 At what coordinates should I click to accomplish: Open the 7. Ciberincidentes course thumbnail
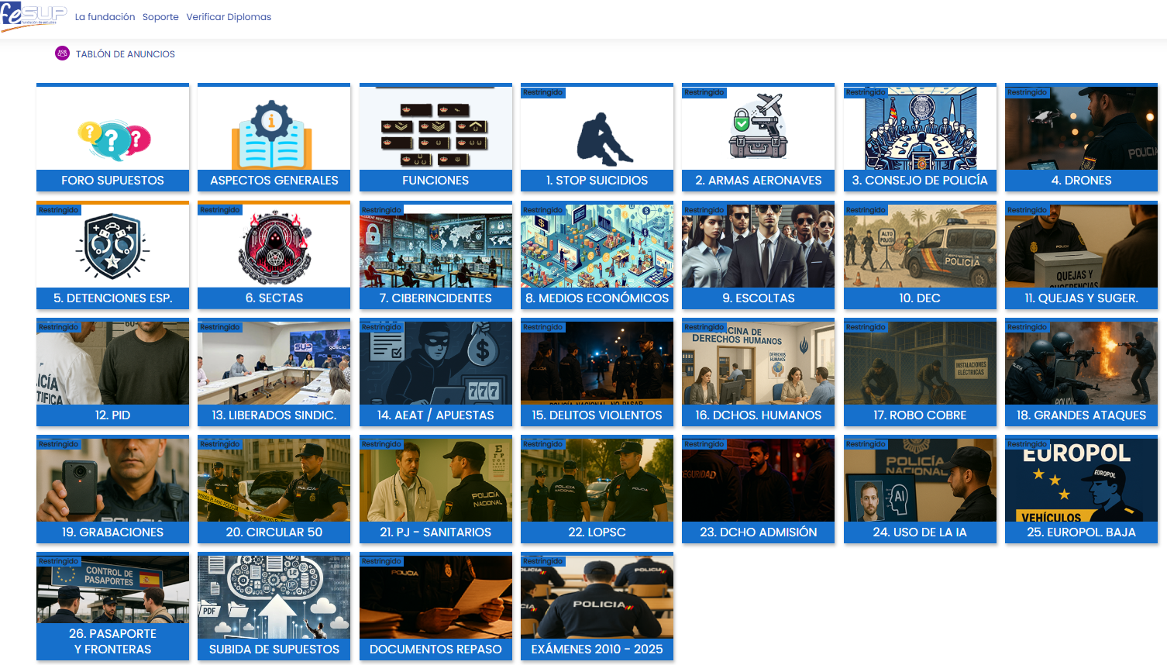(x=435, y=246)
